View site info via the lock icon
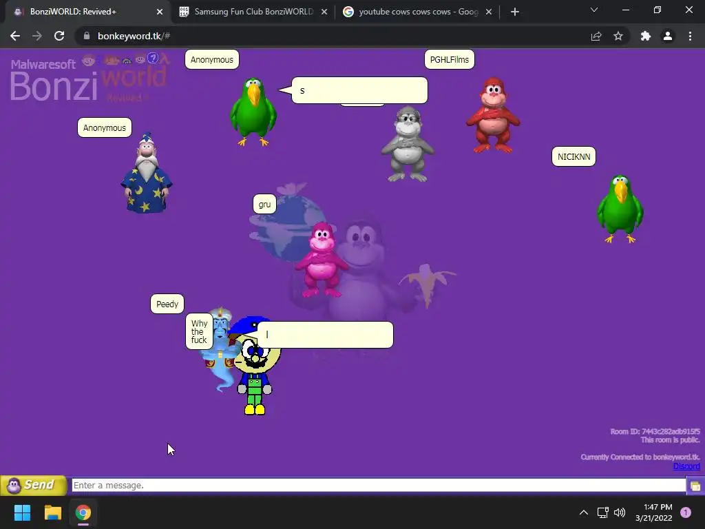 pos(86,36)
